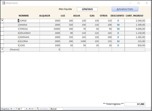Select EDUARDO's alquiler cell 1600
The width and height of the screenshot is (152, 111).
50,33
